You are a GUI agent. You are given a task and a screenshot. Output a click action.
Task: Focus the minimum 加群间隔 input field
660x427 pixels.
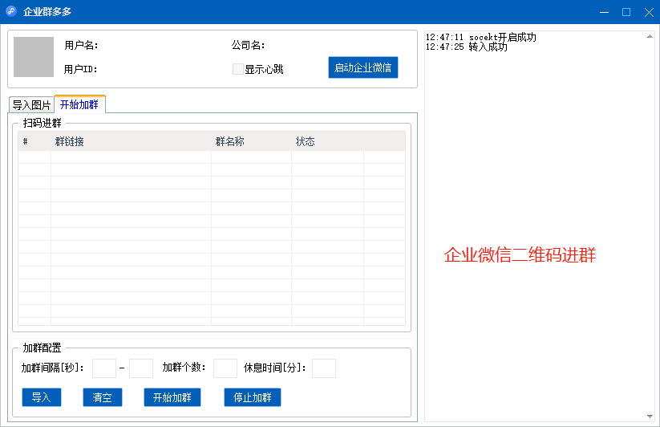(x=104, y=368)
